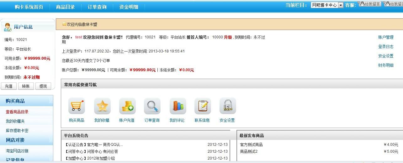Image resolution: width=403 pixels, height=163 pixels.
Task: Click the 安全设置 padlock icon
Action: pyautogui.click(x=227, y=106)
